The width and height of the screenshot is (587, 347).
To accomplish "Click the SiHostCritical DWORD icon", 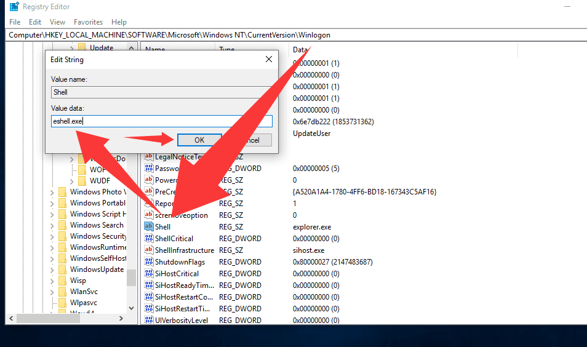I will pyautogui.click(x=149, y=273).
